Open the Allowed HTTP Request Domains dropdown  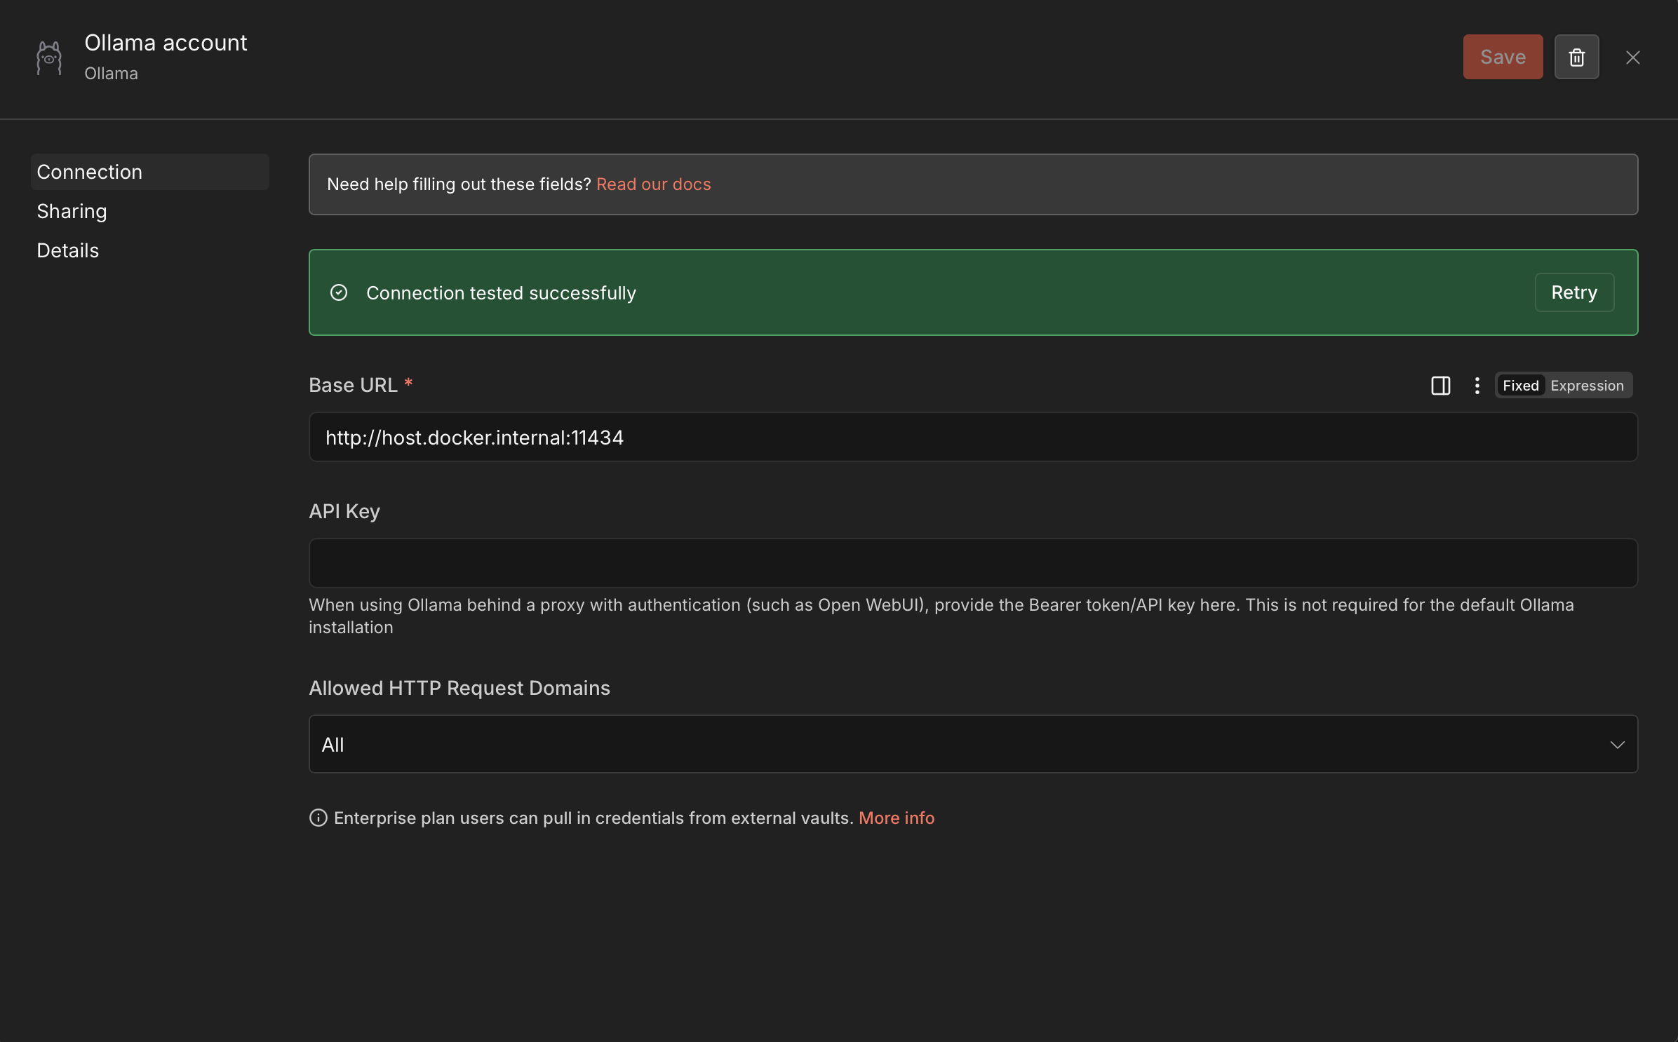[x=974, y=744]
